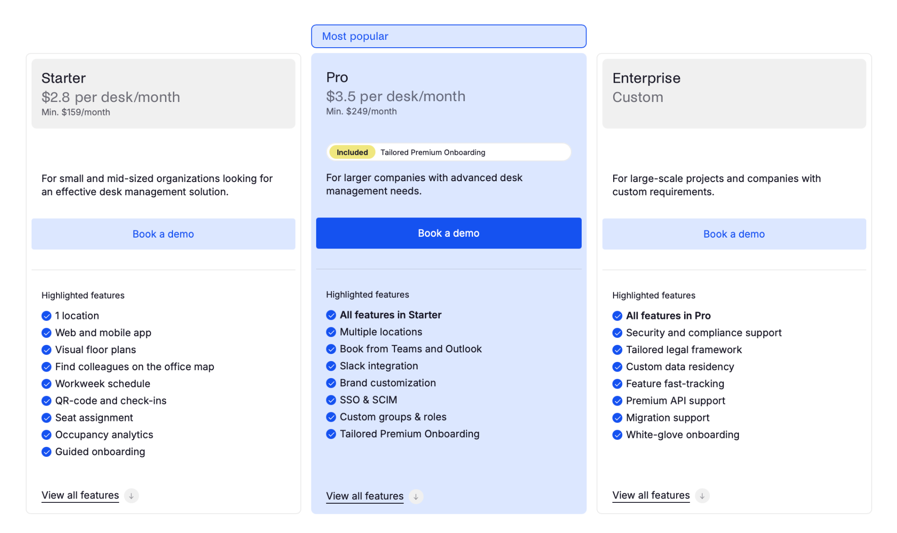Screen dimensions: 897x533
Task: Click checkmark icon beside QR-code and check-ins
Action: (46, 401)
